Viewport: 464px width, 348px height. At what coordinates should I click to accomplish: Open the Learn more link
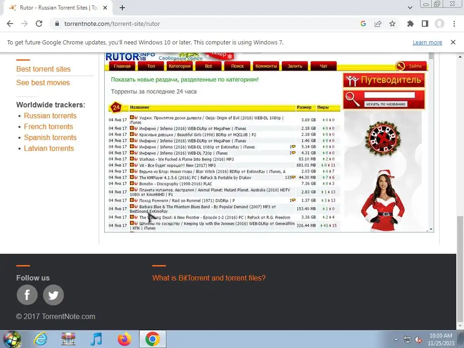[427, 42]
